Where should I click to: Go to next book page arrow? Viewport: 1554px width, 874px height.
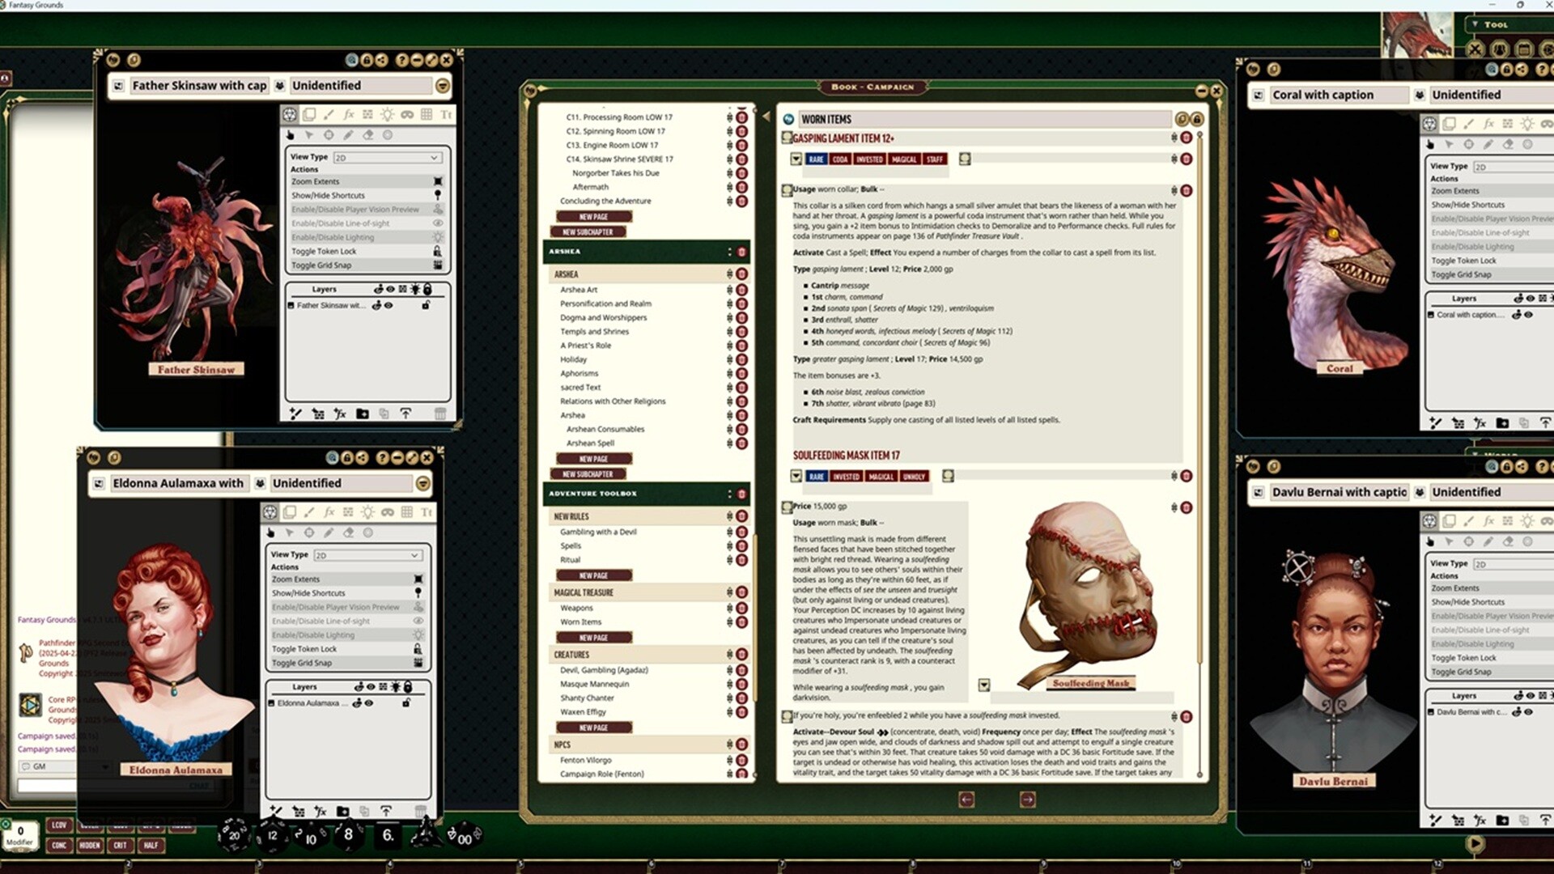pos(1027,800)
